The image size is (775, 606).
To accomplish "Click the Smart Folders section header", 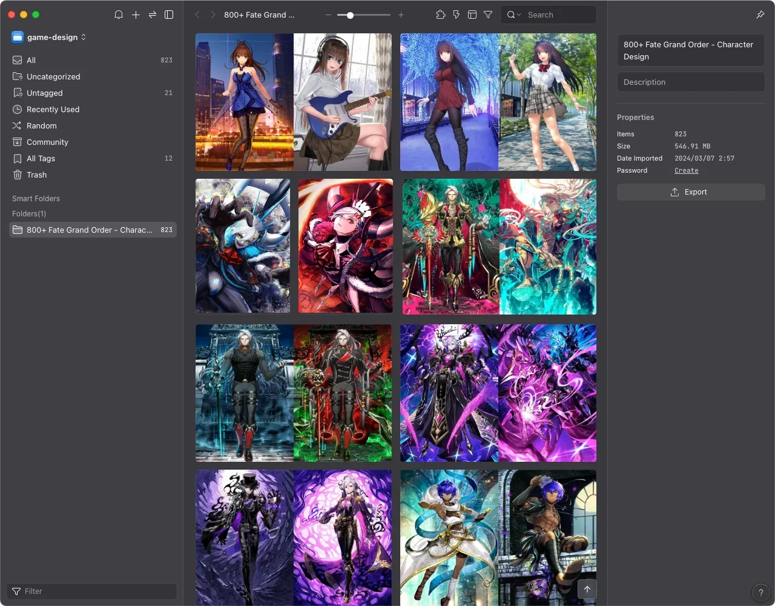I will [36, 199].
